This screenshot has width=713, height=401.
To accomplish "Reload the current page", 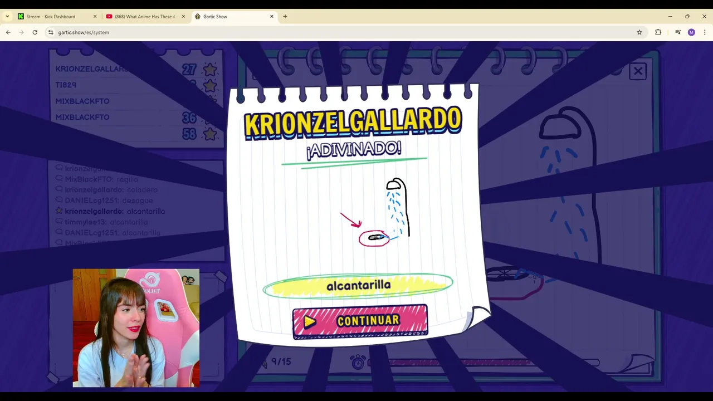I will point(35,32).
